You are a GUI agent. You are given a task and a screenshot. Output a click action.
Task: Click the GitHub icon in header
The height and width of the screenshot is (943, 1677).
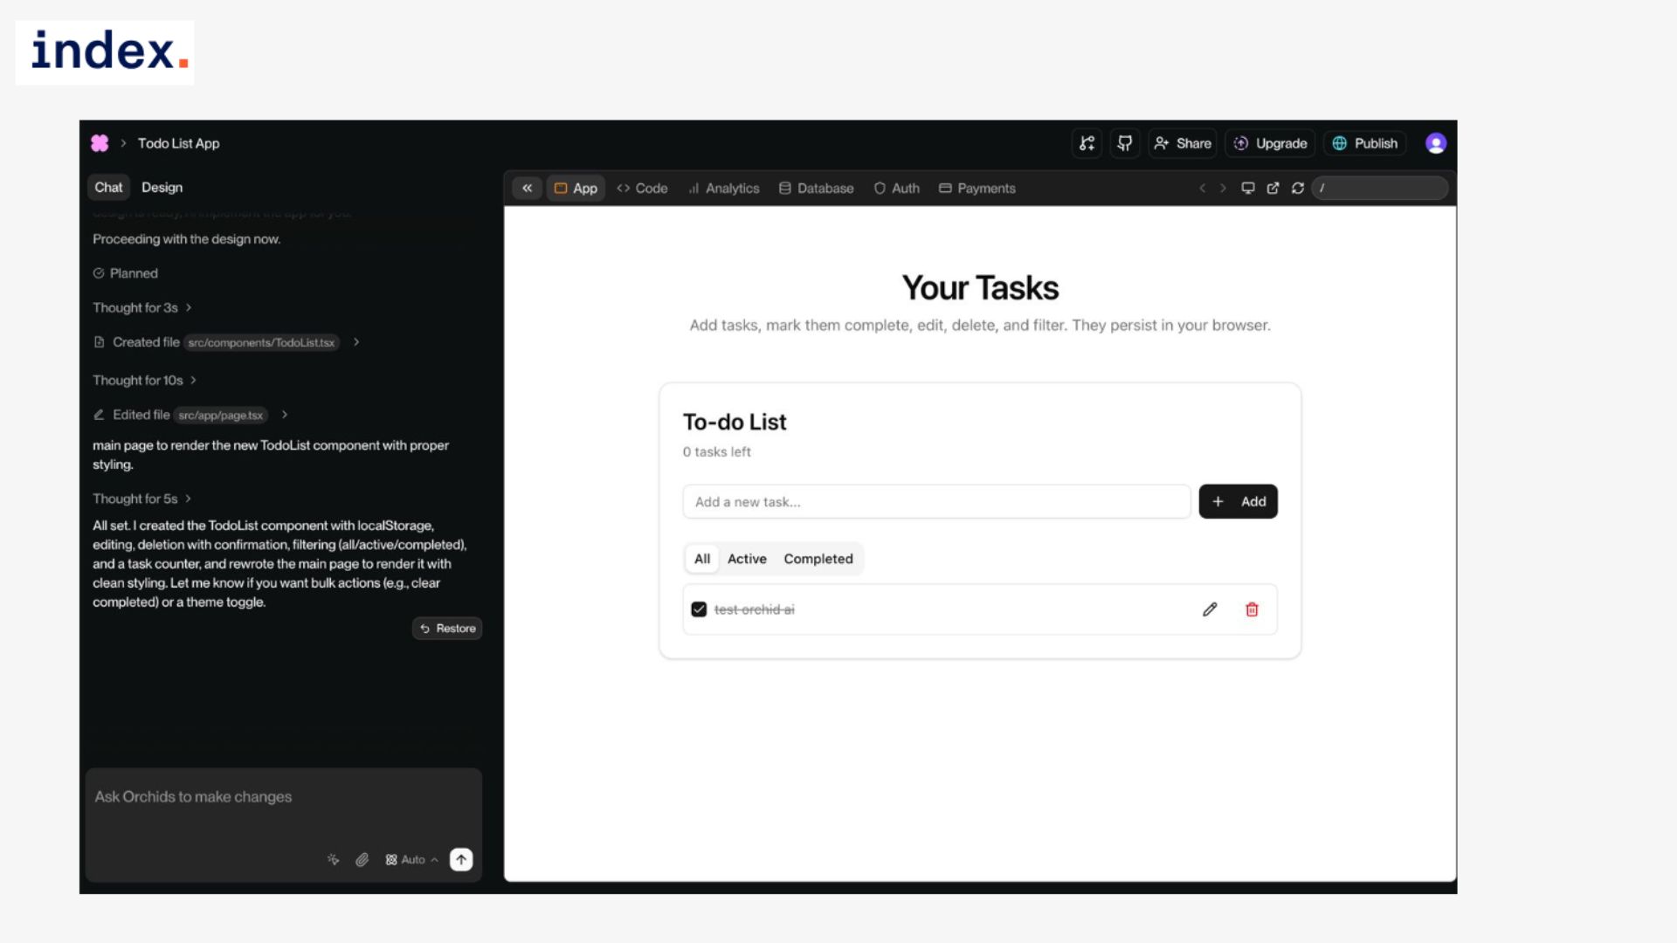pyautogui.click(x=1125, y=143)
